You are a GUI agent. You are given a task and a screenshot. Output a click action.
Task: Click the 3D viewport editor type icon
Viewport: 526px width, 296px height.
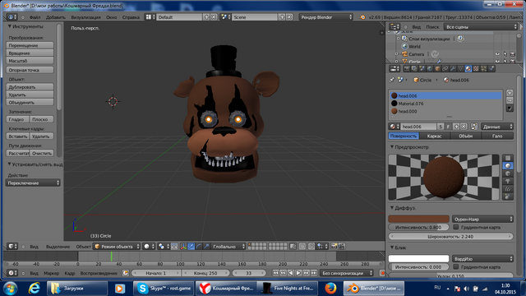point(12,247)
